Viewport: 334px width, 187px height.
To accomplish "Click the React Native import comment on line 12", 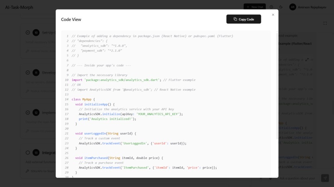I will (133, 90).
